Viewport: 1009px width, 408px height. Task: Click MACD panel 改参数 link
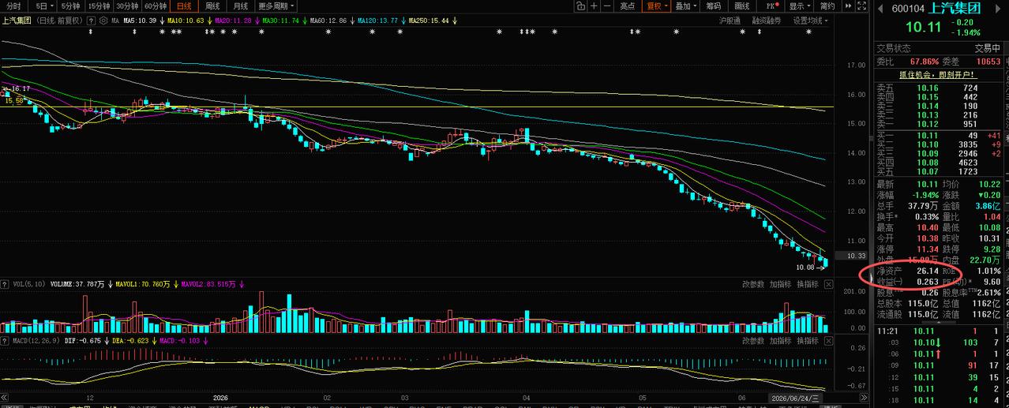(753, 341)
